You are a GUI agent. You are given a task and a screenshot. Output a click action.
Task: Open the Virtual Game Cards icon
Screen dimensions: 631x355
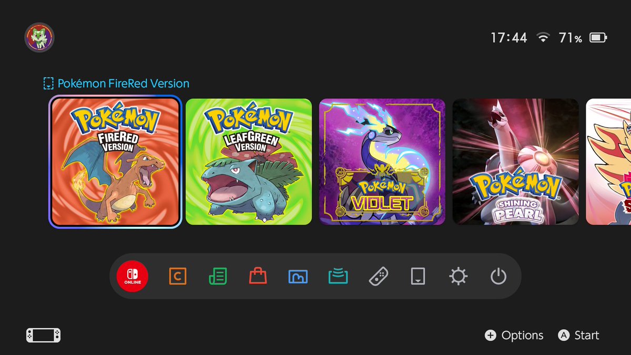pos(418,276)
